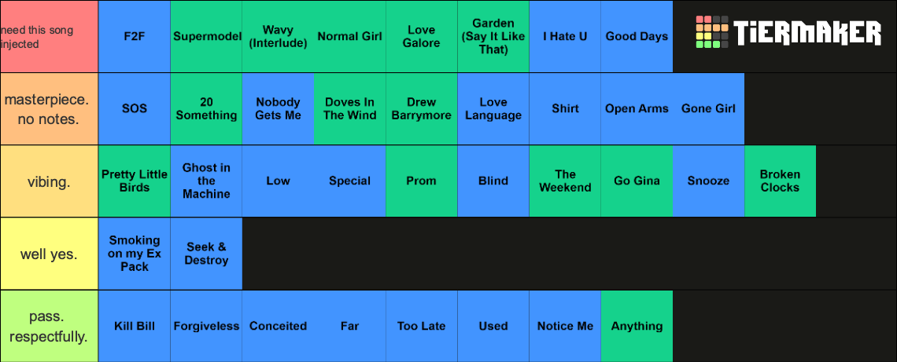Click the green 'Anything' tile
The width and height of the screenshot is (897, 362).
(637, 326)
